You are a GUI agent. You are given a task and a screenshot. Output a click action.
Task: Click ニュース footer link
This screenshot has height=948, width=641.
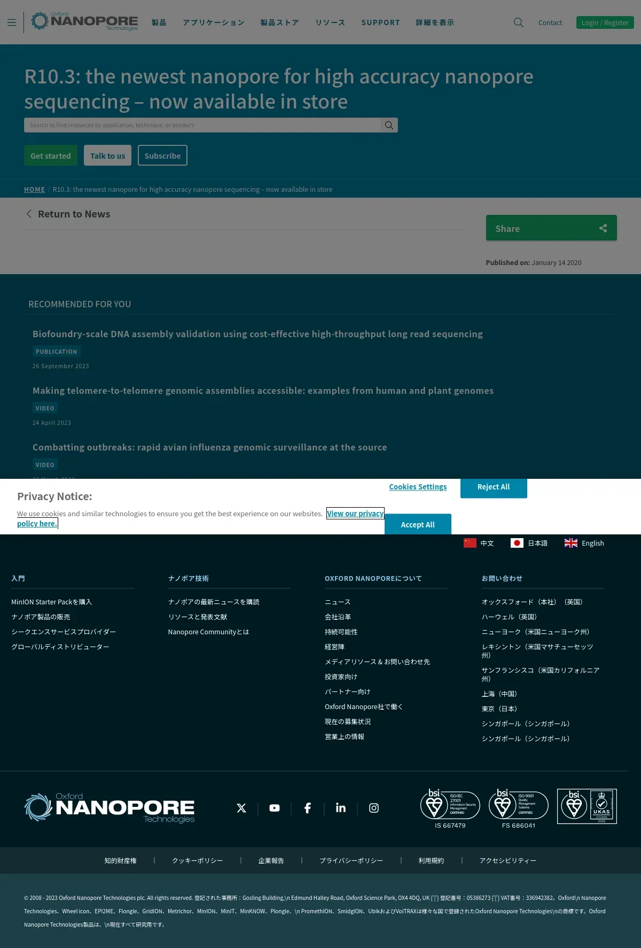point(338,602)
